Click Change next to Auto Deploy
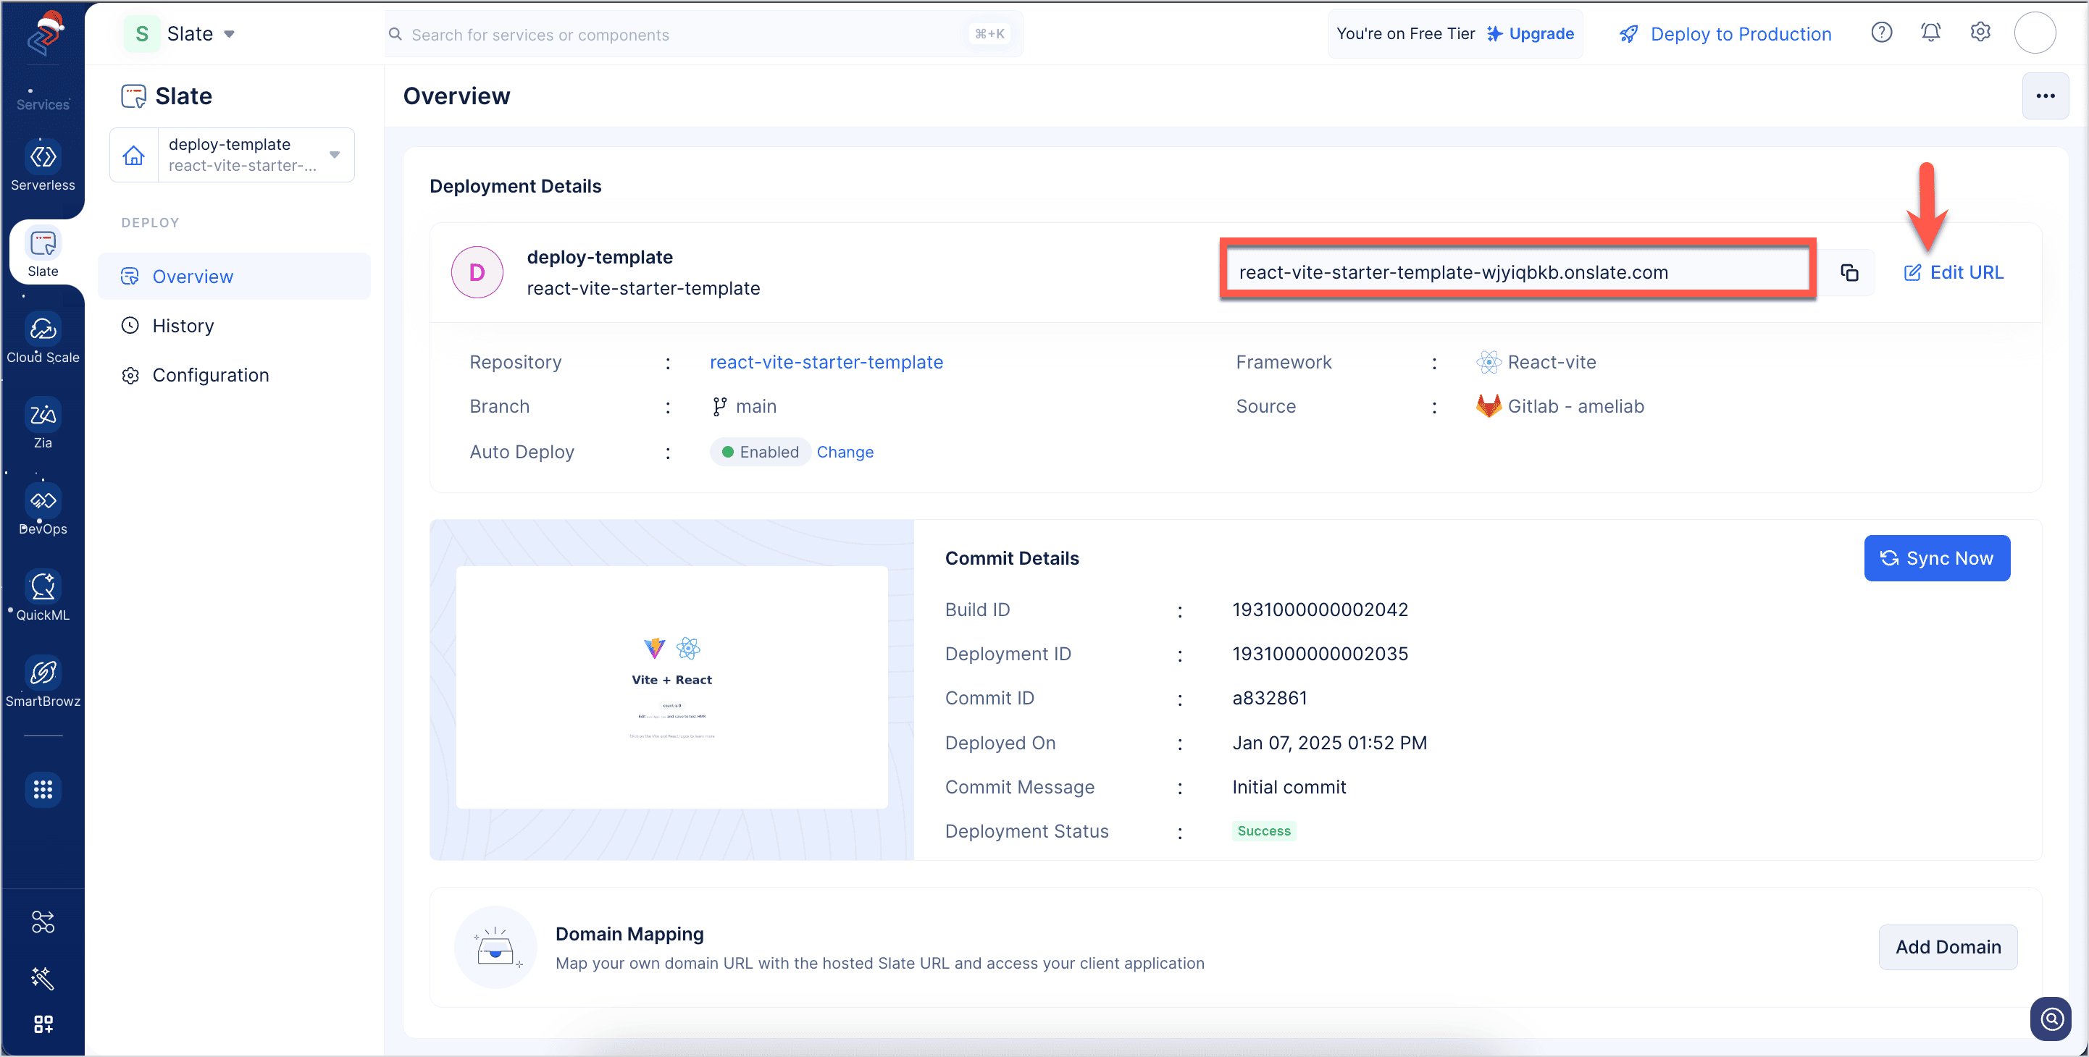 pyautogui.click(x=845, y=452)
